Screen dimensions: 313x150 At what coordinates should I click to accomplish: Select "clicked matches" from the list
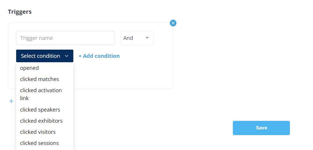click(x=39, y=79)
